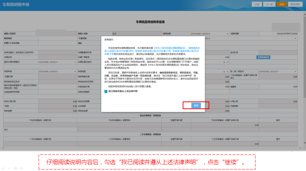The height and width of the screenshot is (171, 306).
Task: Click the 纳税人识别号 label
Action: click(x=10, y=34)
